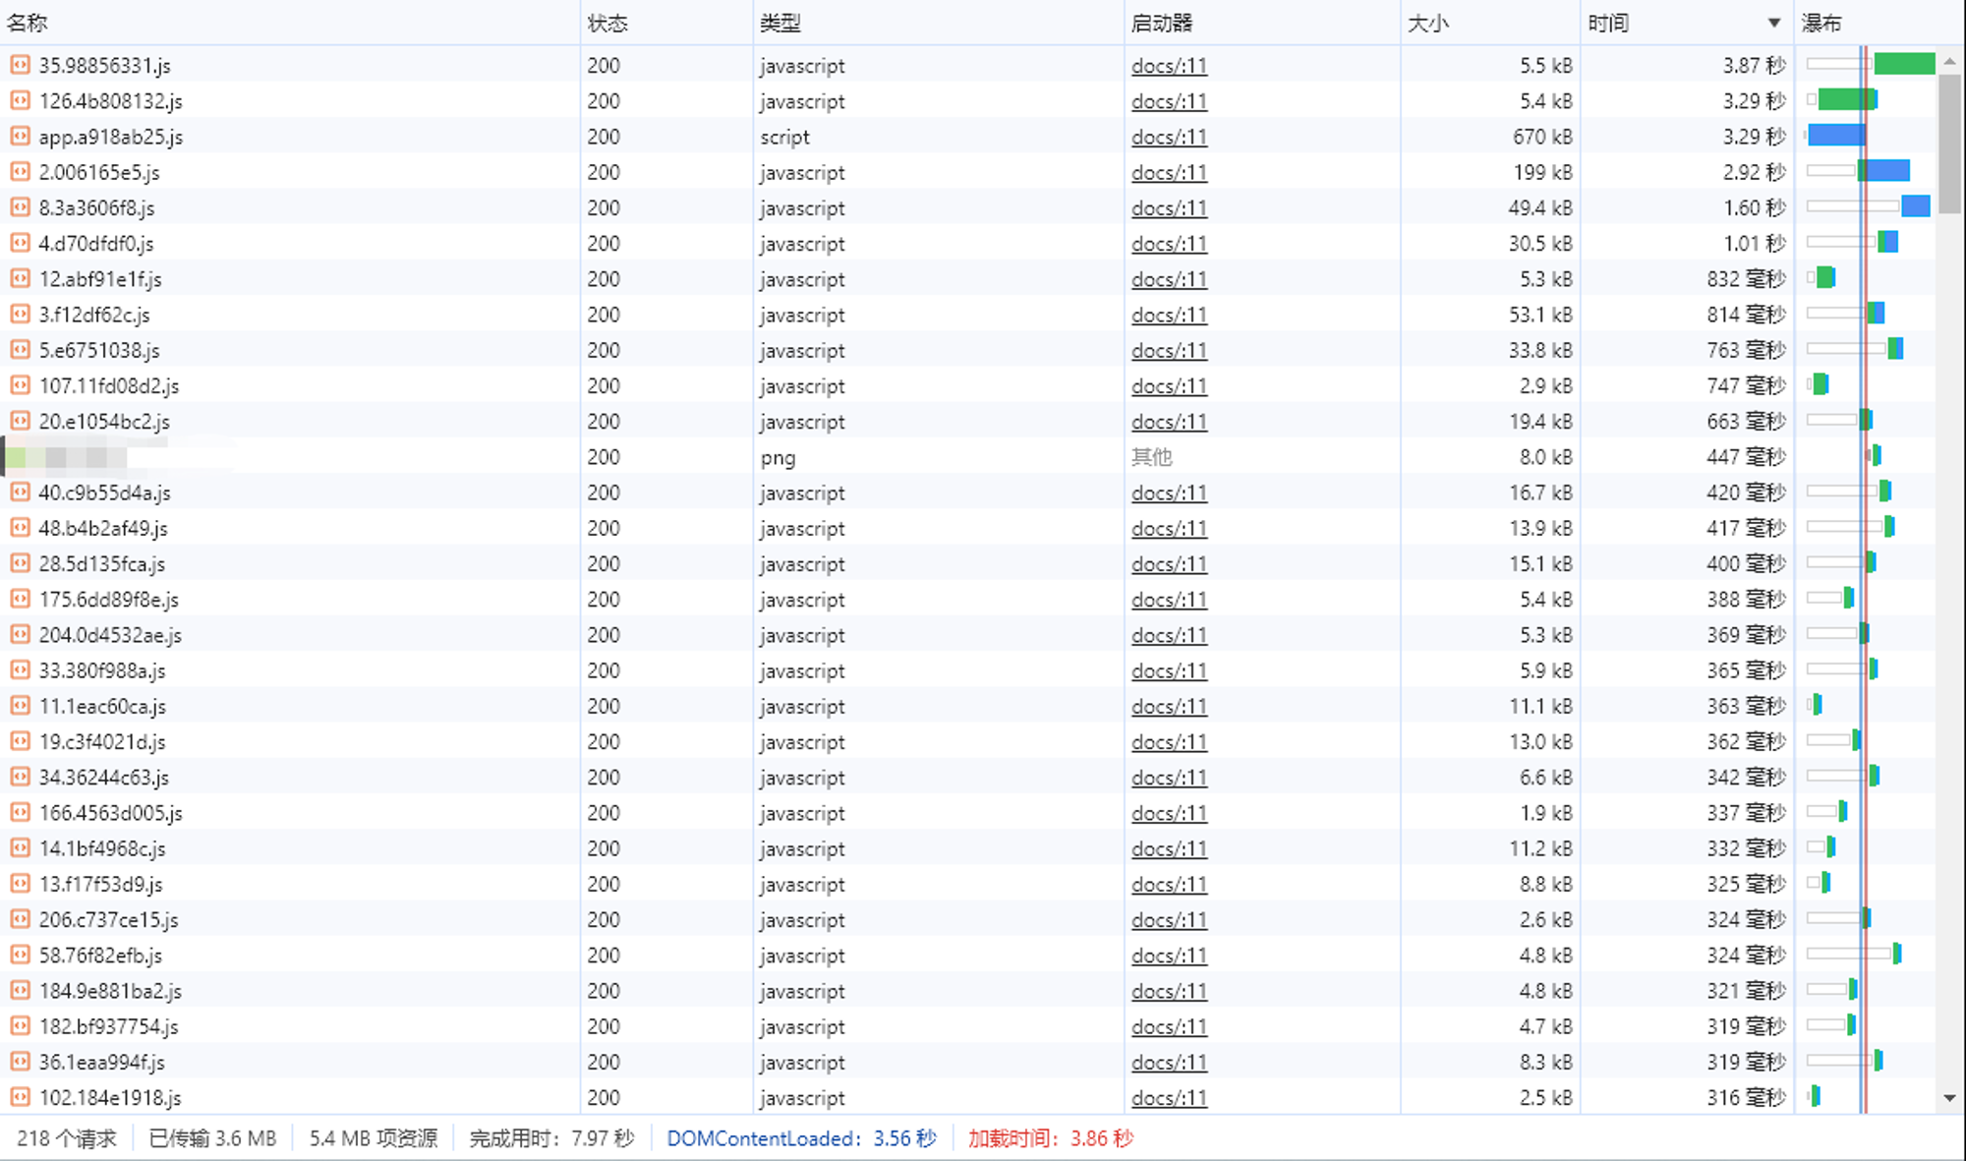The image size is (1966, 1161).
Task: Click the script icon of 107.11fd08d2.js
Action: (x=20, y=385)
